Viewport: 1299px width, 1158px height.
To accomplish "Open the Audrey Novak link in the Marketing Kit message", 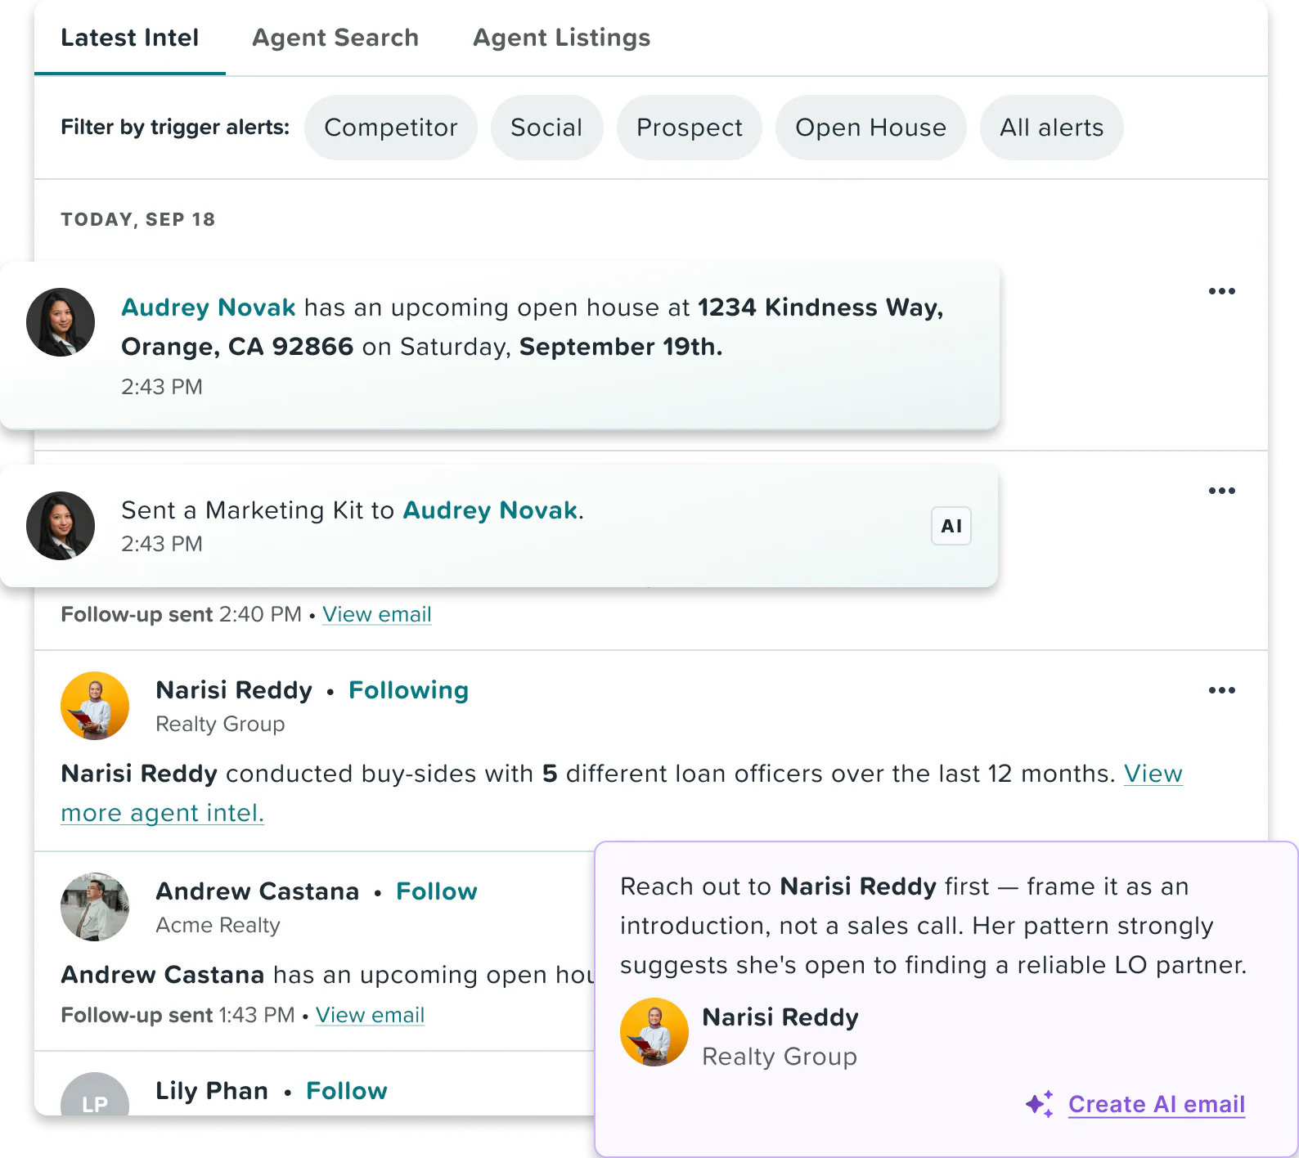I will pyautogui.click(x=491, y=510).
